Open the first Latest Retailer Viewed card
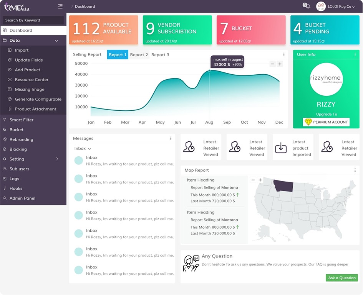 (201, 148)
